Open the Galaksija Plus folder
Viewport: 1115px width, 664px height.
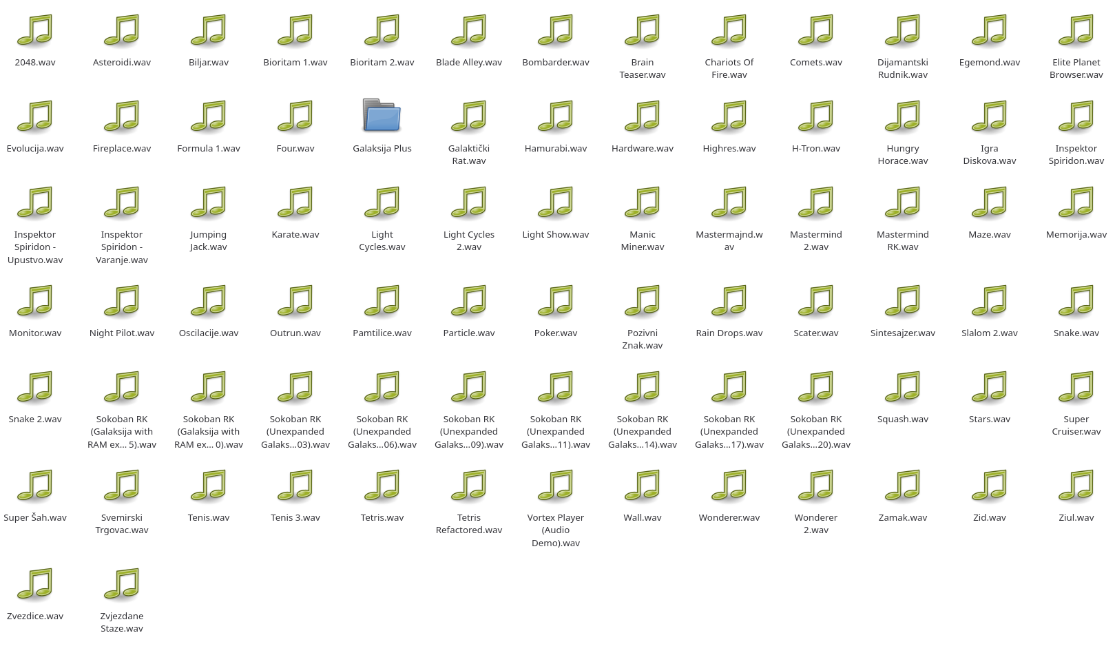pos(382,116)
